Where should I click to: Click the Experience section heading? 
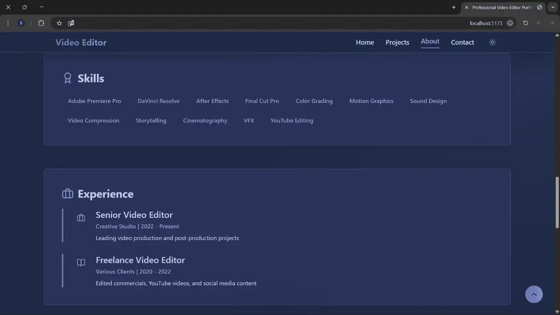[105, 194]
